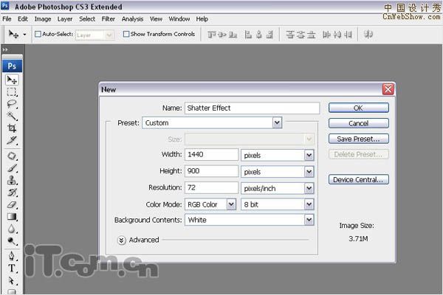443x295 pixels.
Task: Click Align Left Edges icon
Action: tap(248, 35)
